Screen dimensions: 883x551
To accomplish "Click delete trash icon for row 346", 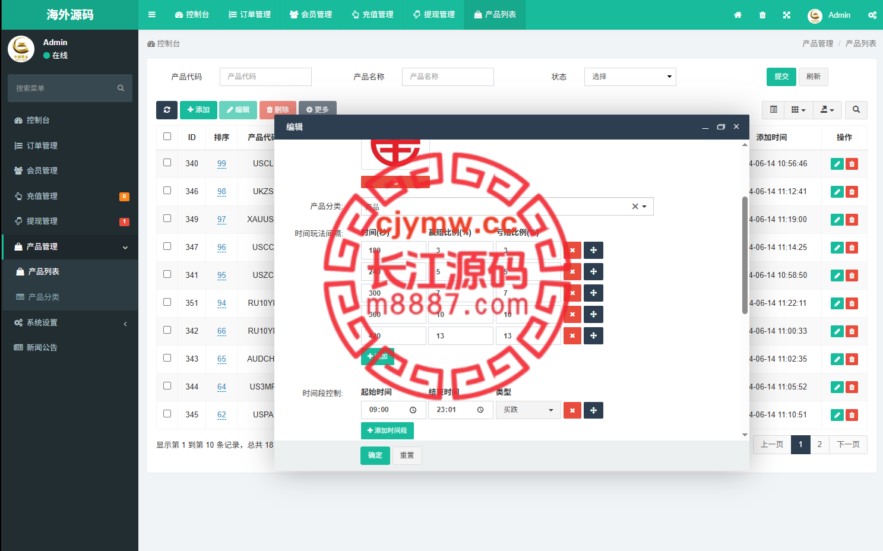I will click(x=852, y=192).
